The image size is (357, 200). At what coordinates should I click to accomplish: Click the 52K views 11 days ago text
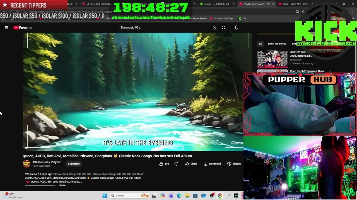tap(38, 174)
